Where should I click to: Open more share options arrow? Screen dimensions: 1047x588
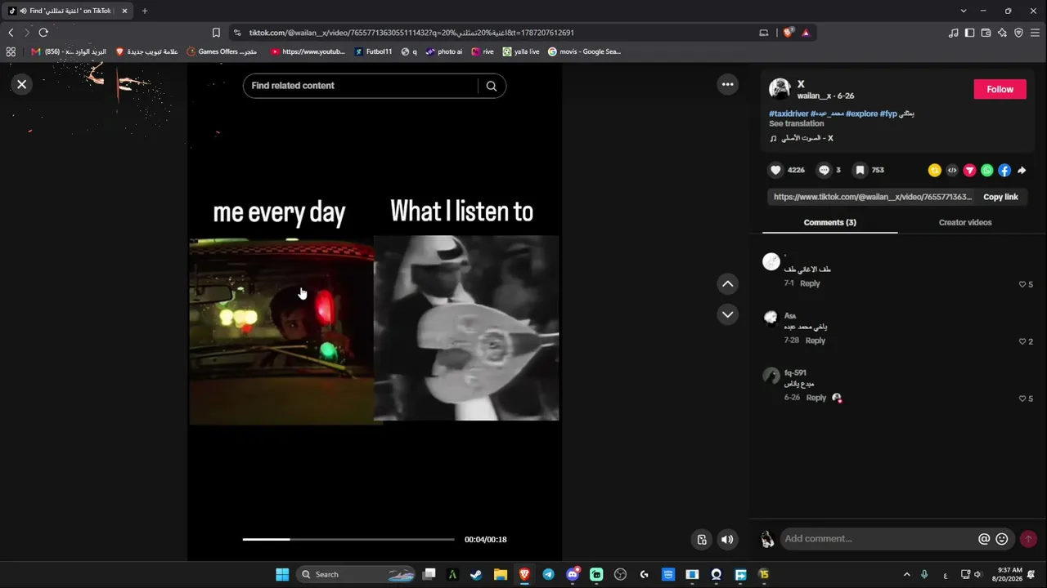(x=1022, y=170)
